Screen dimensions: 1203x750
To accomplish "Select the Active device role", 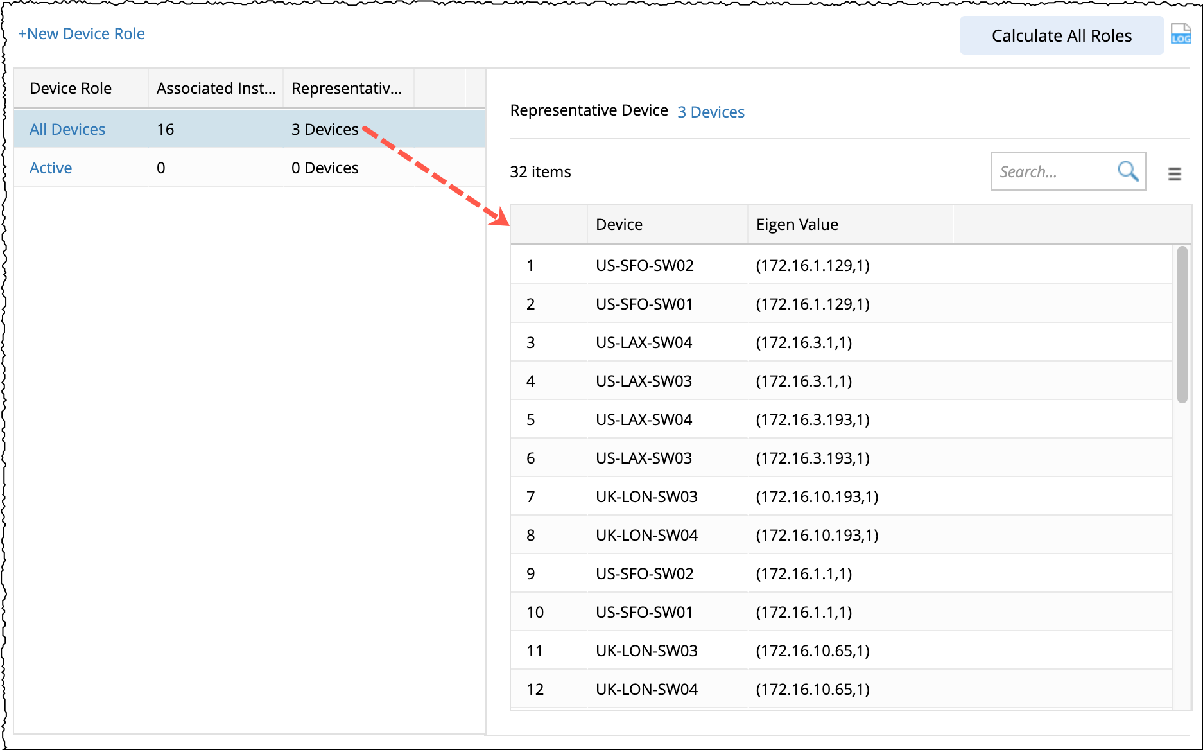I will (51, 168).
